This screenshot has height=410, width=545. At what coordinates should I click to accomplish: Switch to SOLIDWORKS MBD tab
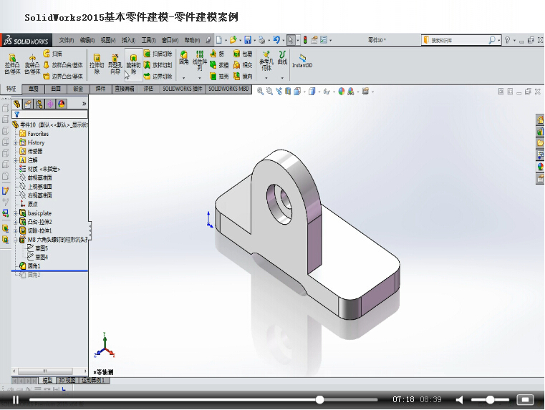coord(228,89)
